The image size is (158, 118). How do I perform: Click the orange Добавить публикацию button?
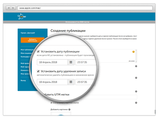click(x=33, y=40)
